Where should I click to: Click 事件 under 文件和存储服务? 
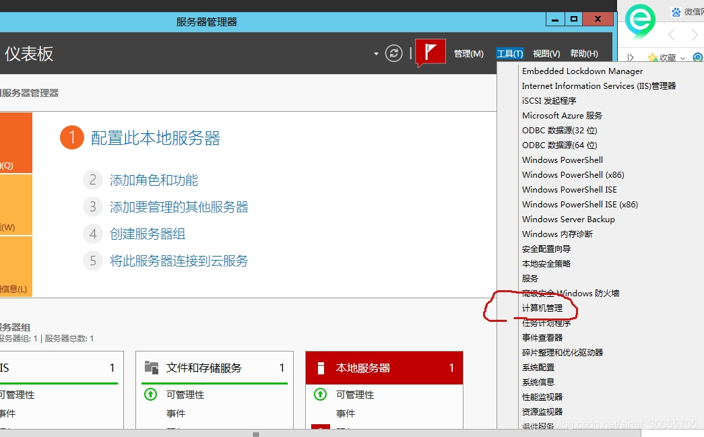pyautogui.click(x=176, y=413)
